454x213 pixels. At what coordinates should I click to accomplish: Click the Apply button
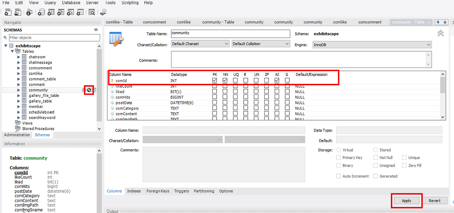(x=406, y=200)
